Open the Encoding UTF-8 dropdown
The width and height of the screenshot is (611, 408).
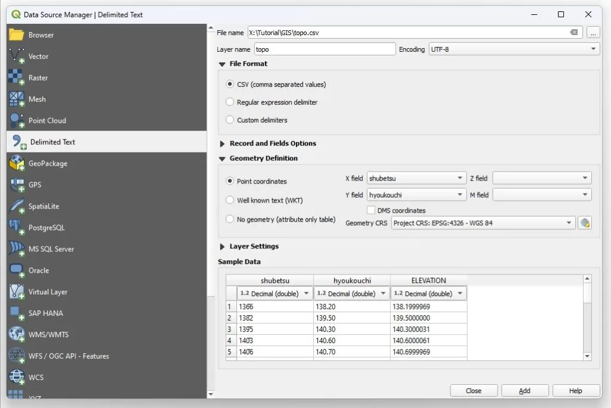[x=514, y=49]
